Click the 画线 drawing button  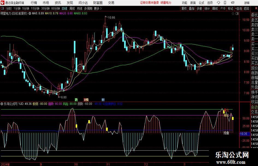215,8
